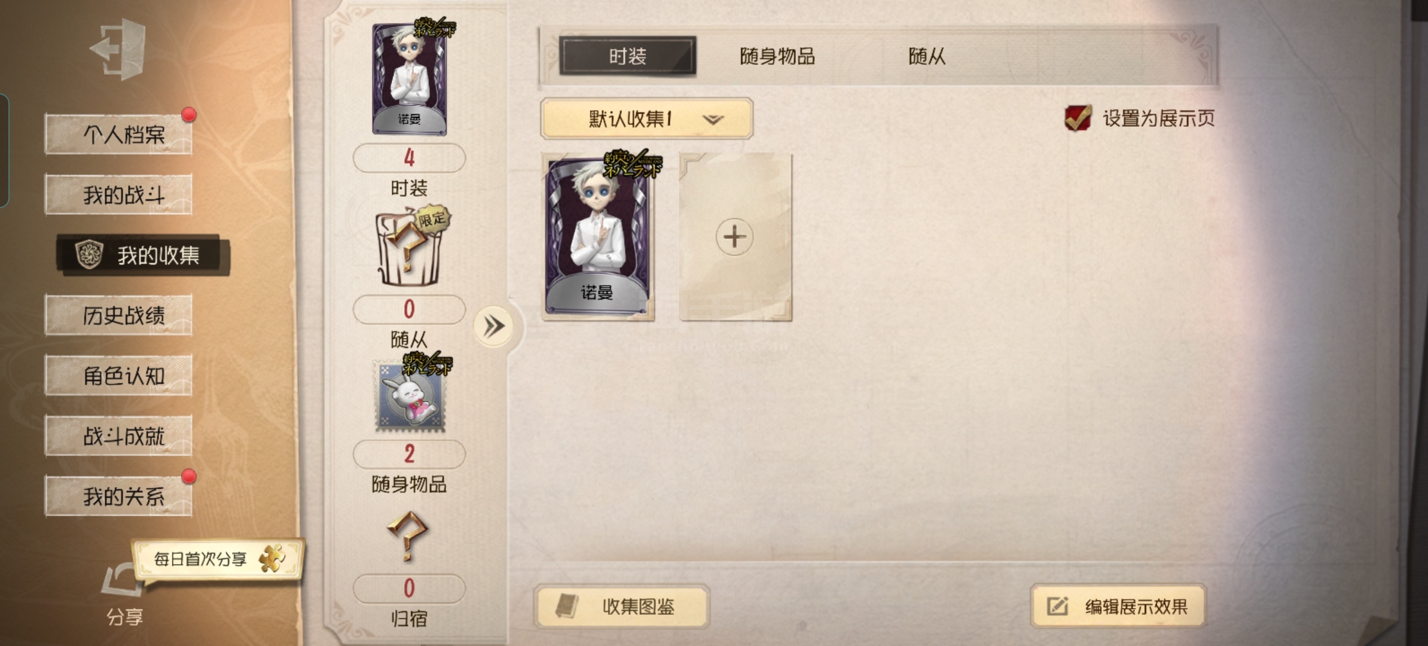Open the 默认收集1 dropdown
Screen dimensions: 1428x646
[646, 118]
